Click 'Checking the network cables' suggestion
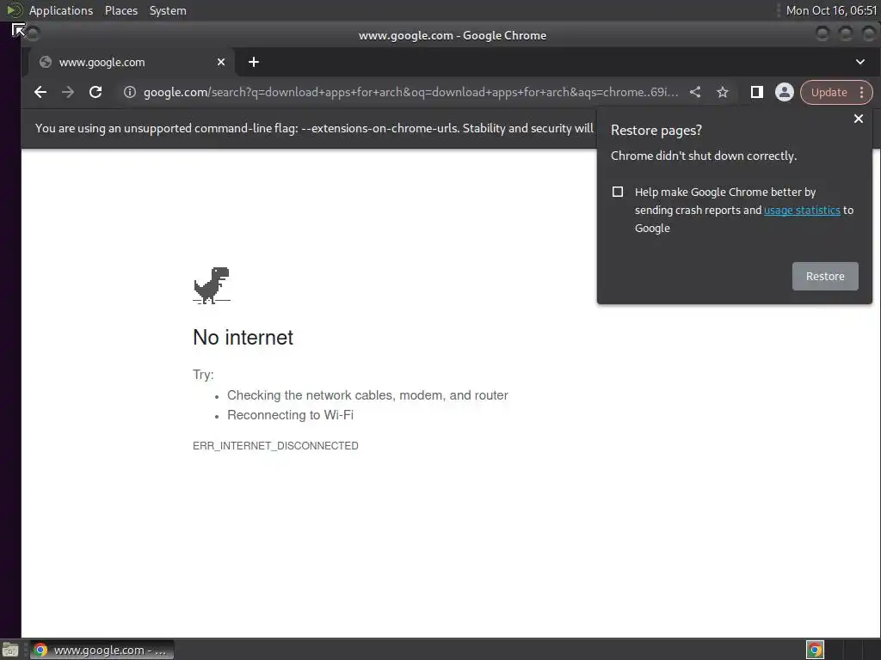The image size is (881, 660). pos(367,395)
